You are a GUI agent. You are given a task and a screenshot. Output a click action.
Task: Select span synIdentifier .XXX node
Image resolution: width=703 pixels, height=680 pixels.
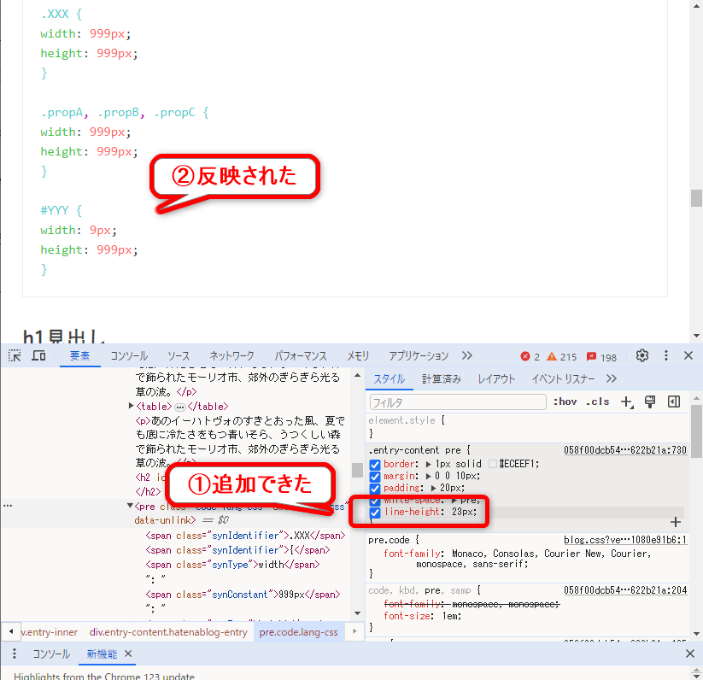(245, 536)
